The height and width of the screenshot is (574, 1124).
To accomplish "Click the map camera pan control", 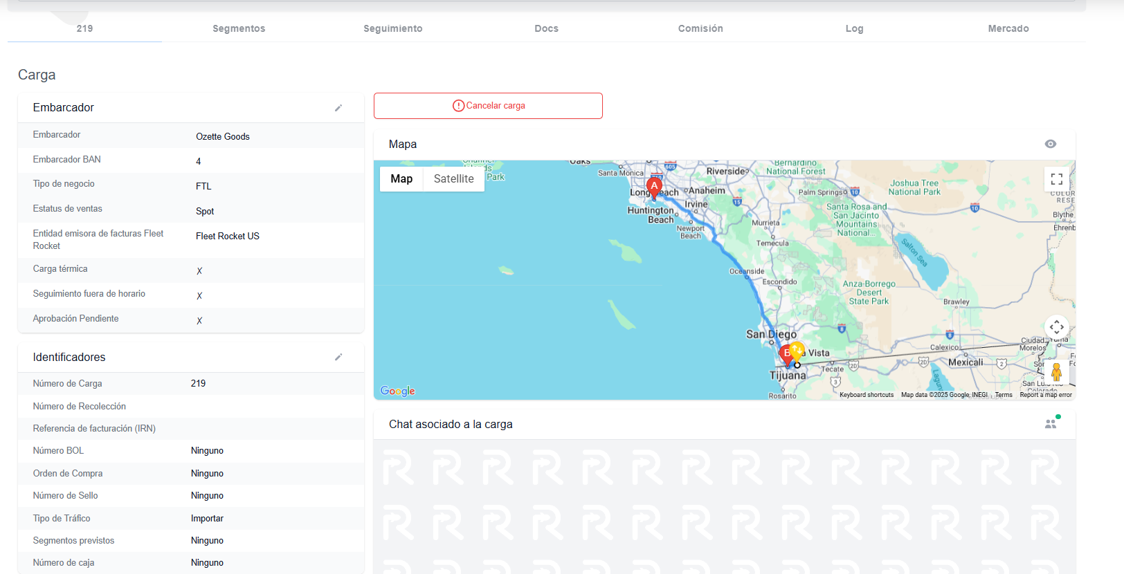I will coord(1057,327).
